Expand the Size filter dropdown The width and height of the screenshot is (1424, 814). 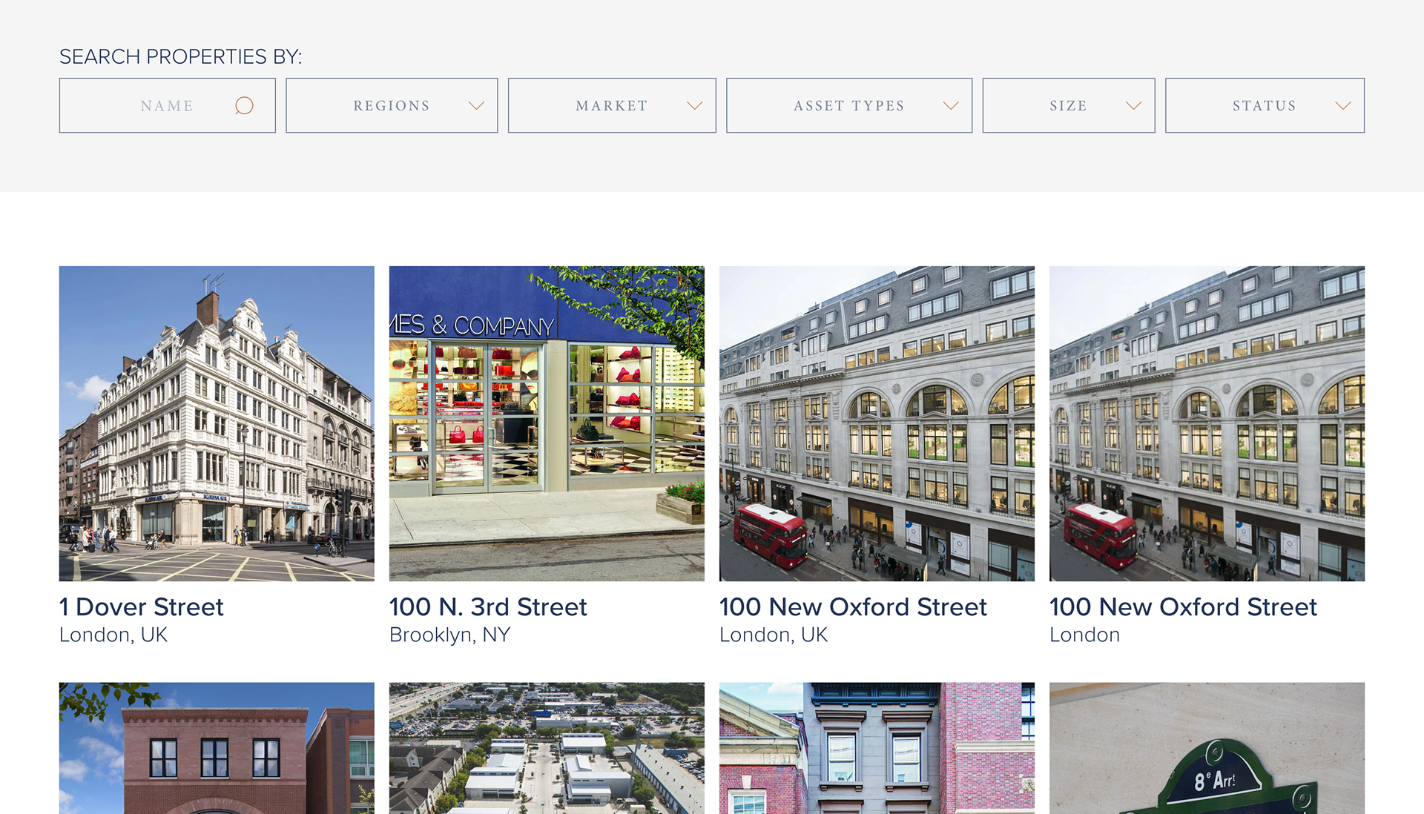1069,105
